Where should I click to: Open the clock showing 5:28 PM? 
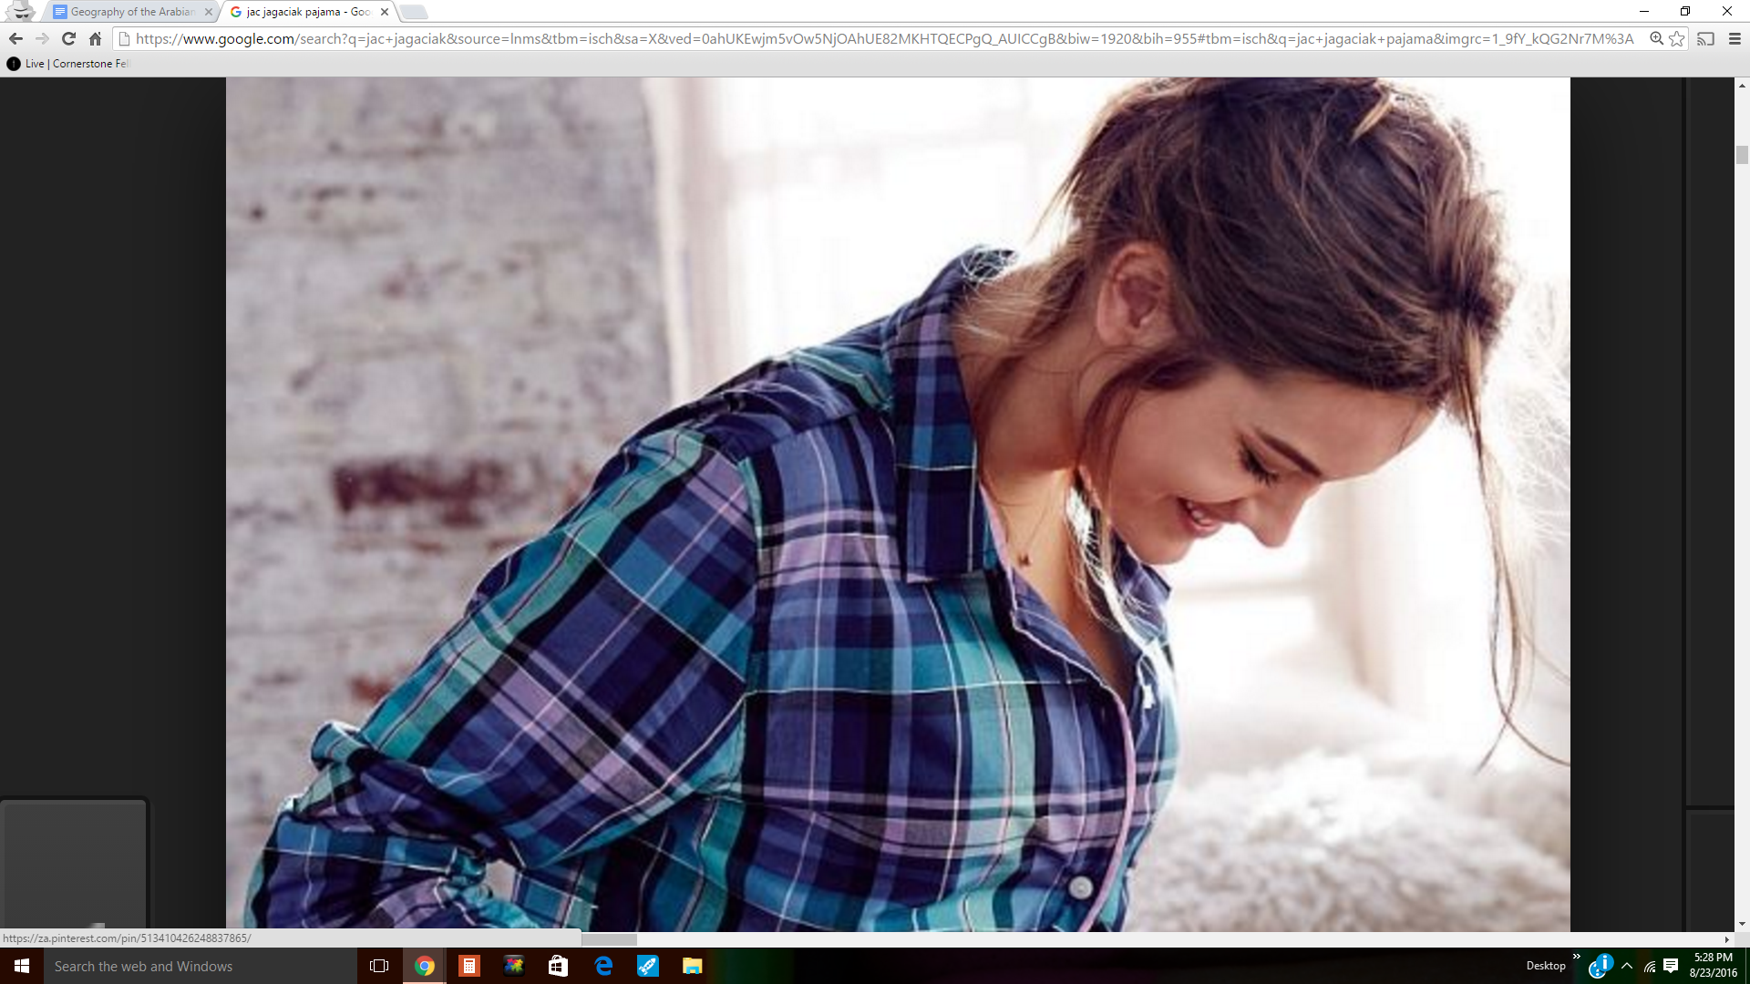pyautogui.click(x=1713, y=966)
